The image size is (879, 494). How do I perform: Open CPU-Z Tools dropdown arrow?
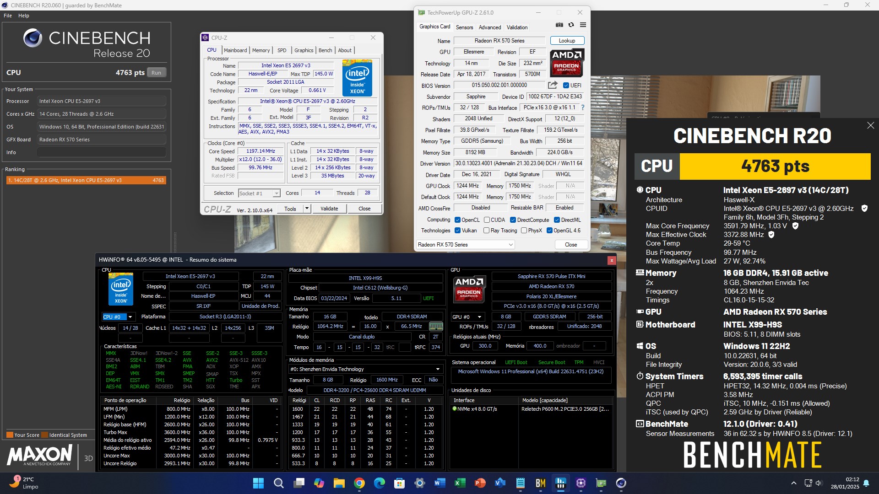tap(307, 209)
